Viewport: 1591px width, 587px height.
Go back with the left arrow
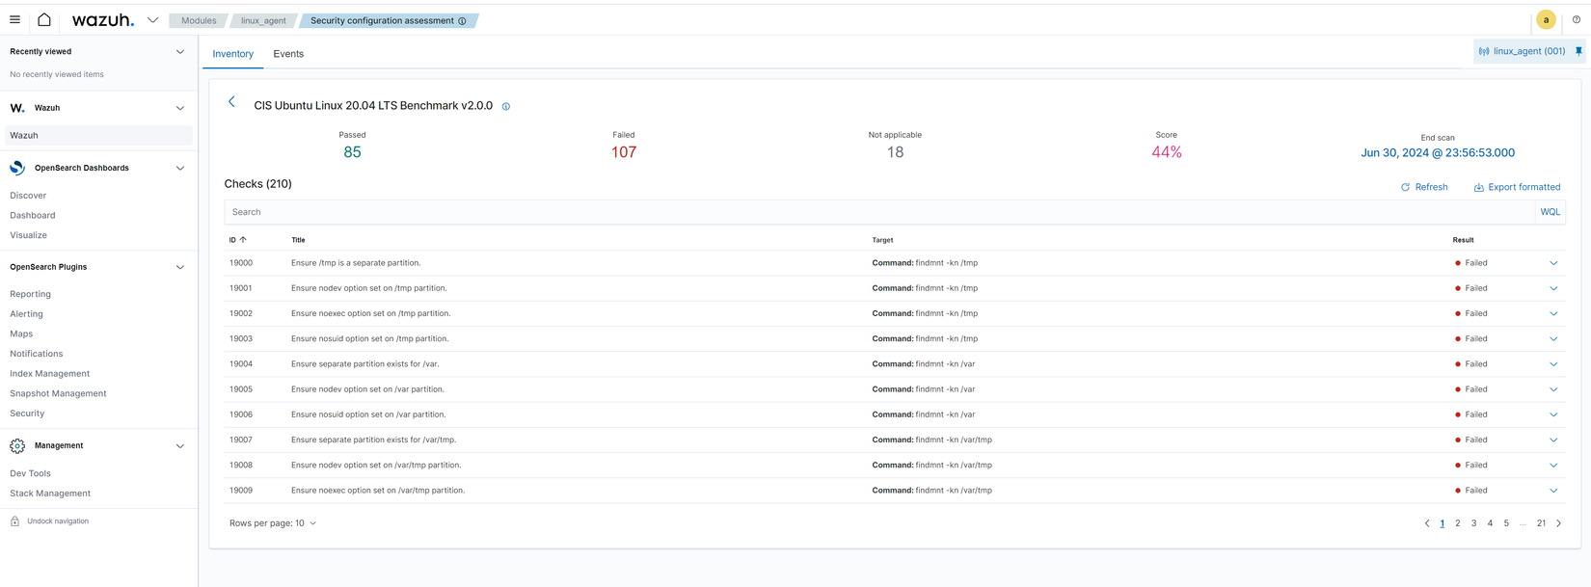[231, 101]
